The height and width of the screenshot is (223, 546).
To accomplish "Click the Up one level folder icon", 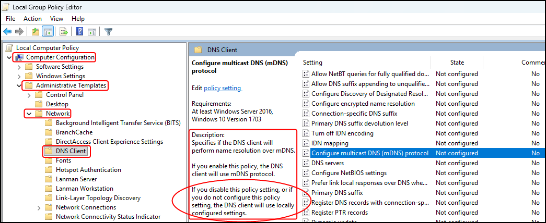I will (x=36, y=32).
